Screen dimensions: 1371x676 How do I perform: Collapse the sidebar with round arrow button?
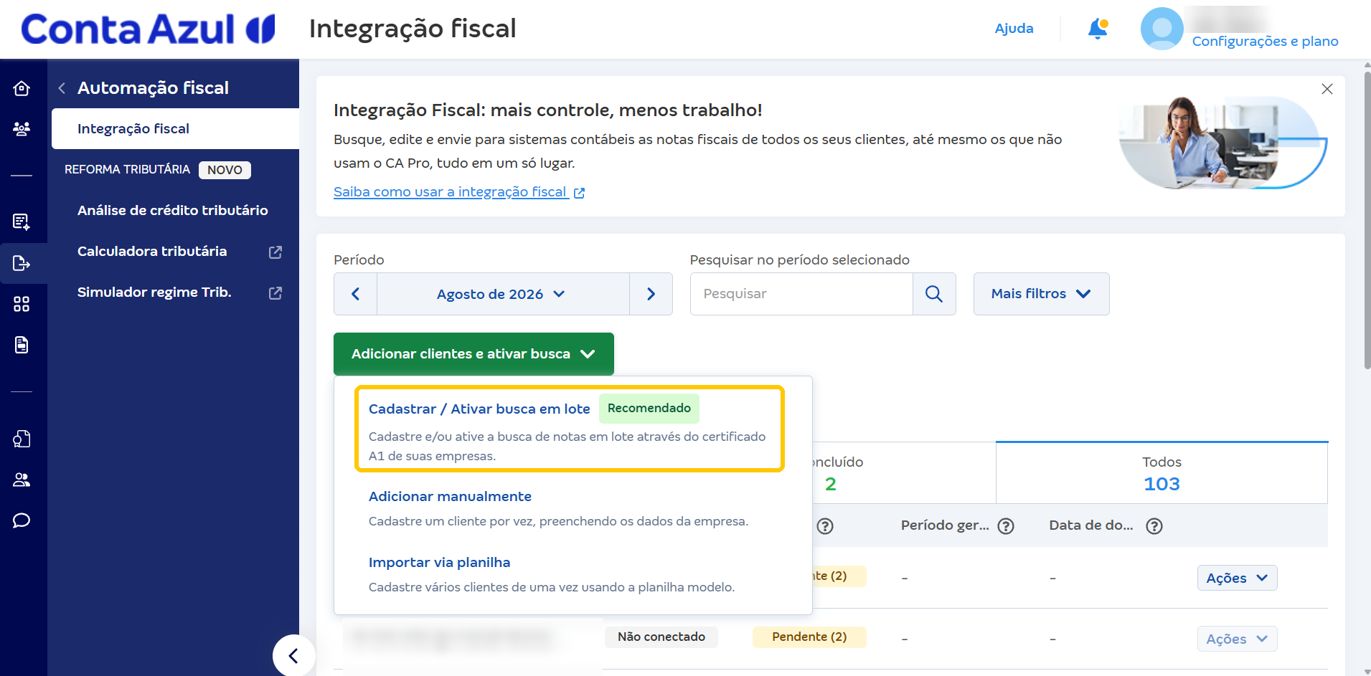pos(293,655)
